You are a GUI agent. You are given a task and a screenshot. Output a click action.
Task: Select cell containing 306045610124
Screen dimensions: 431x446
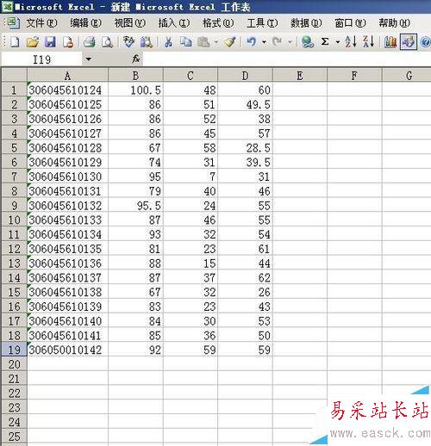67,90
